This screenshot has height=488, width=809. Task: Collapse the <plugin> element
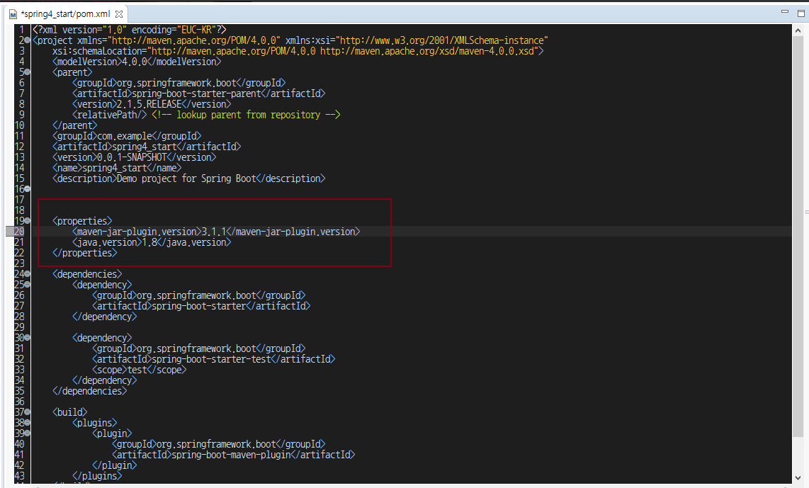[26, 433]
